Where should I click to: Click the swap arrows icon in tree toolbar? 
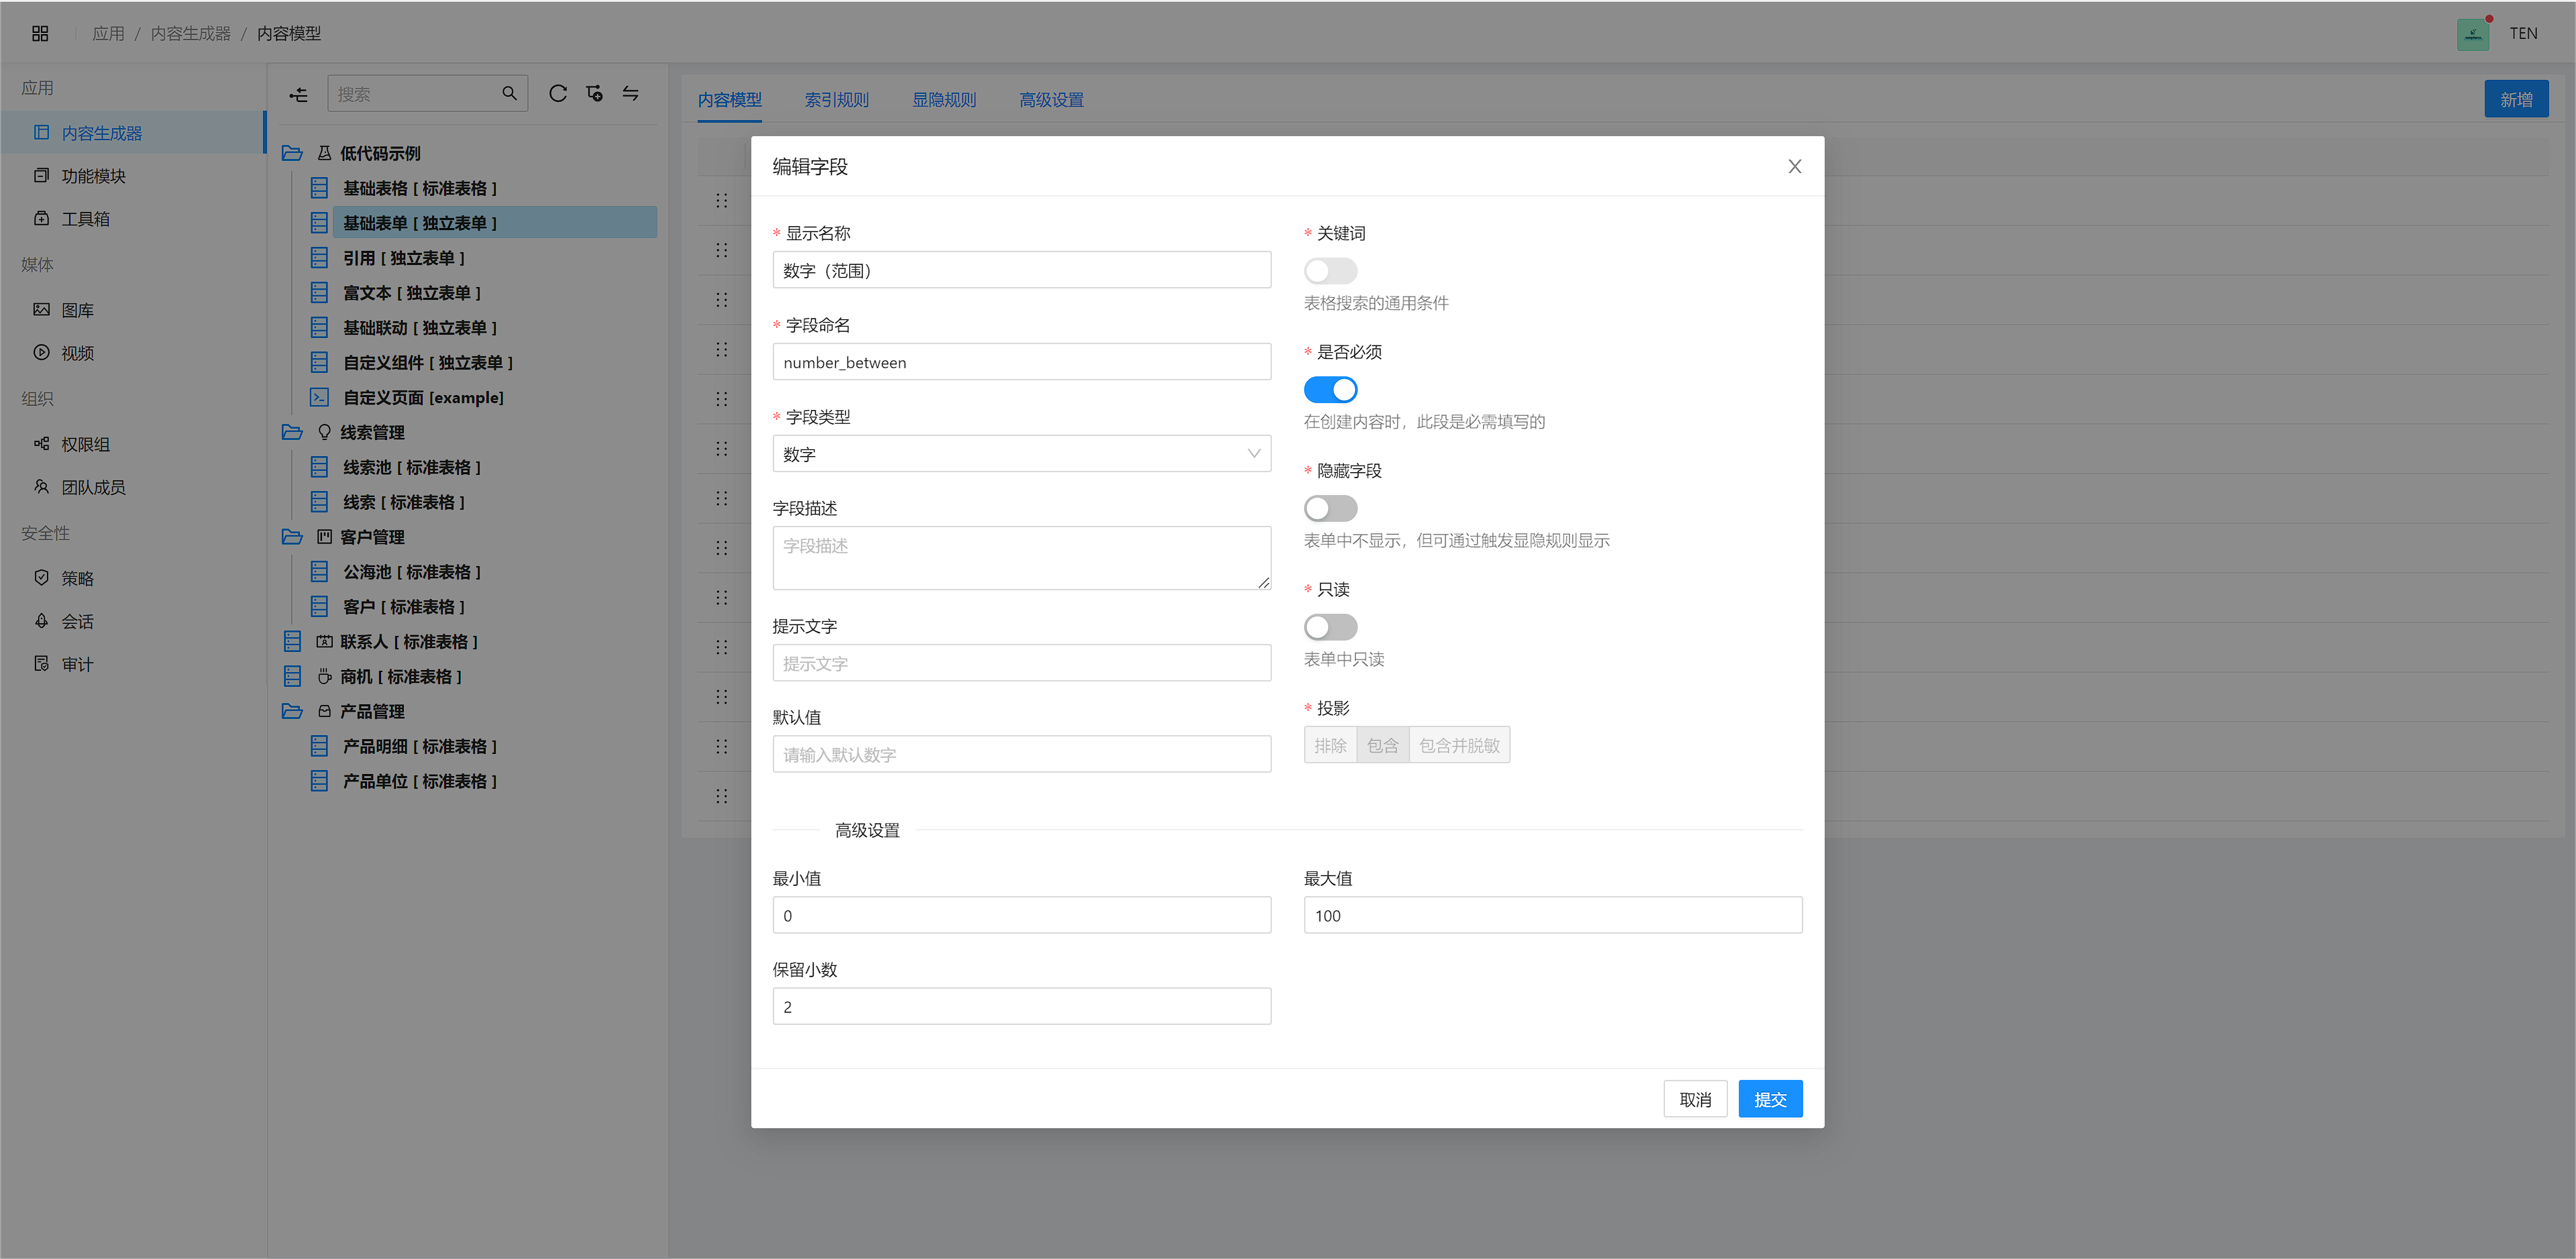(631, 94)
